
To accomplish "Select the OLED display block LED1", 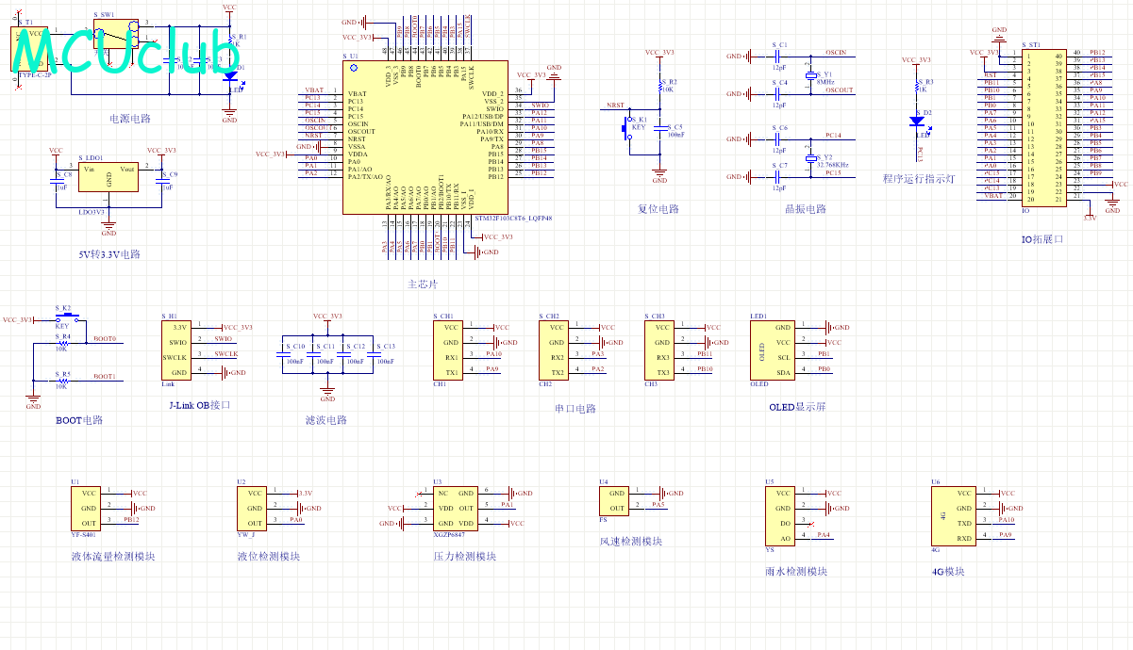I will point(772,350).
